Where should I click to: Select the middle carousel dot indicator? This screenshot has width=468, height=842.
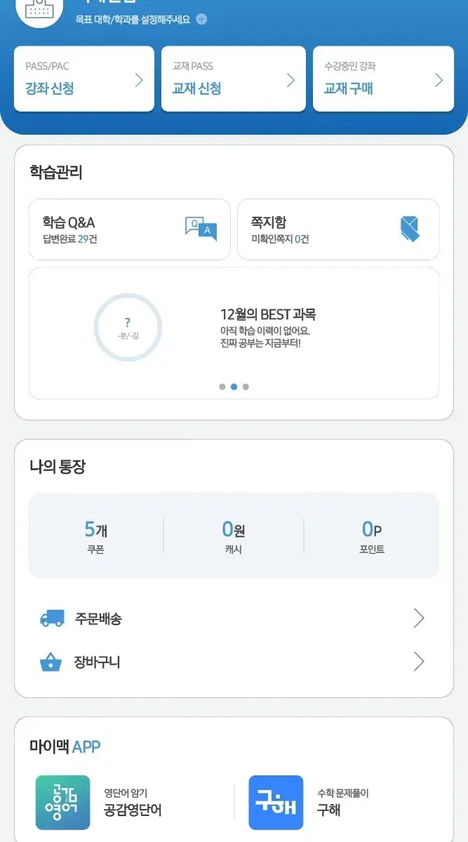(x=234, y=387)
